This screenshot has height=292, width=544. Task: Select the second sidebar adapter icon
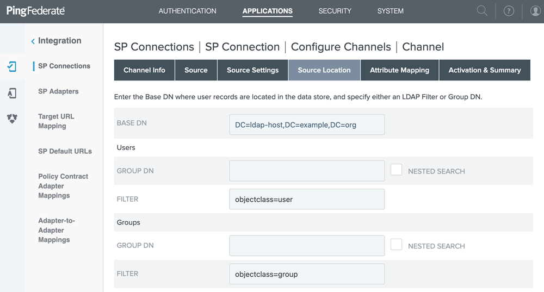12,93
